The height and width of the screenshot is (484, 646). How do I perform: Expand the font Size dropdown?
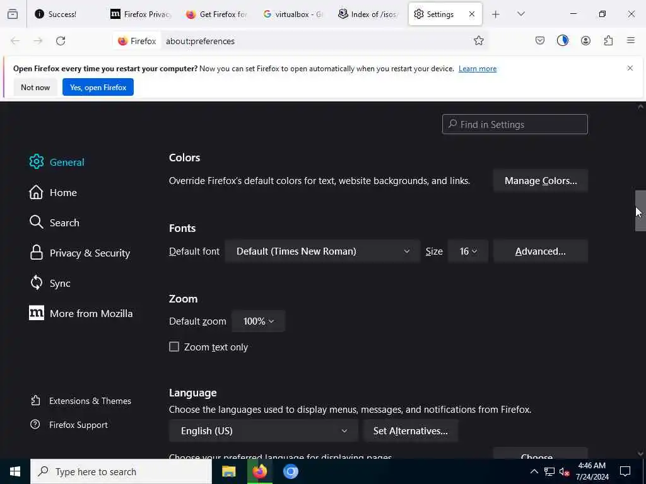pyautogui.click(x=468, y=251)
